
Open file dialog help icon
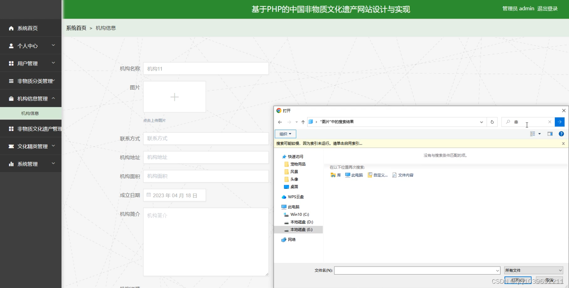(561, 134)
